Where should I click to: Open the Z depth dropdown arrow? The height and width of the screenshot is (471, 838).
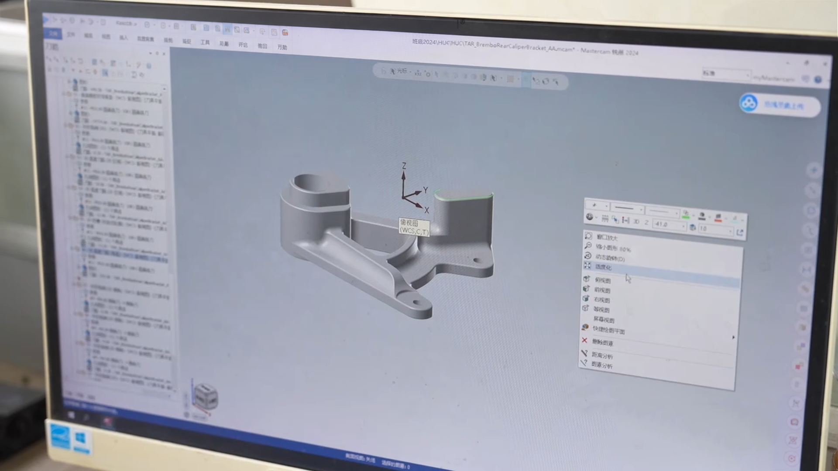click(683, 226)
